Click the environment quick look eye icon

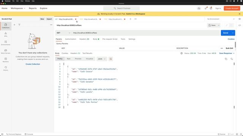click(x=240, y=19)
